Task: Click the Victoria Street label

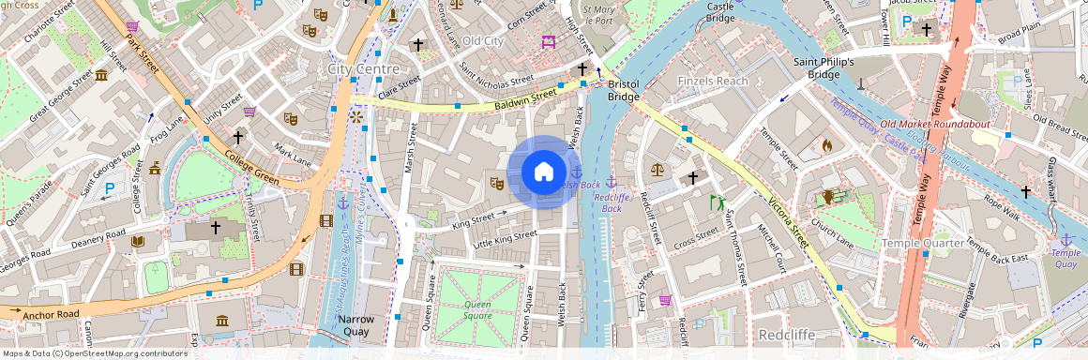Action: (789, 223)
